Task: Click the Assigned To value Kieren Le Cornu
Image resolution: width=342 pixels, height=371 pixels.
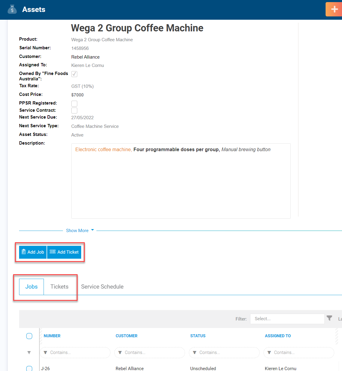Action: point(87,65)
